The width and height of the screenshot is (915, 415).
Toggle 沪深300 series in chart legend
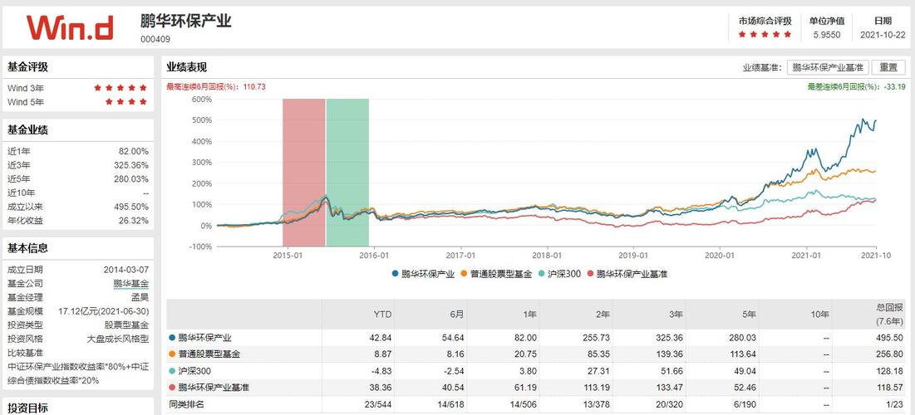(x=559, y=273)
